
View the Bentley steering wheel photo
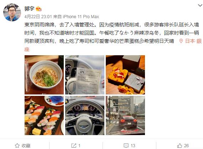pos(85,115)
